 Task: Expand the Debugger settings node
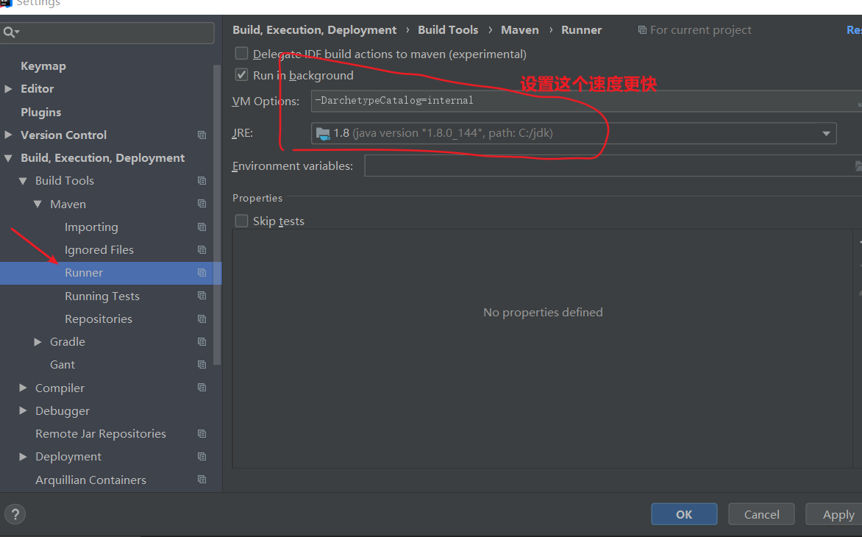point(24,411)
